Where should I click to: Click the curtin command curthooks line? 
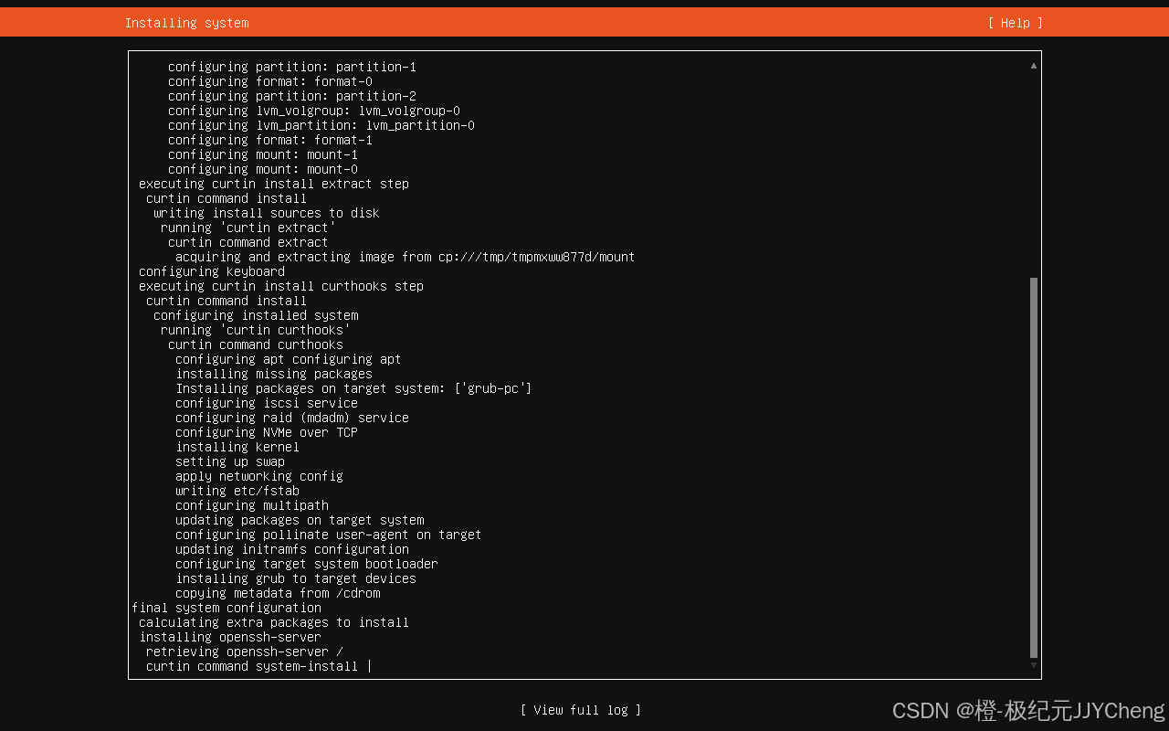[x=256, y=344]
